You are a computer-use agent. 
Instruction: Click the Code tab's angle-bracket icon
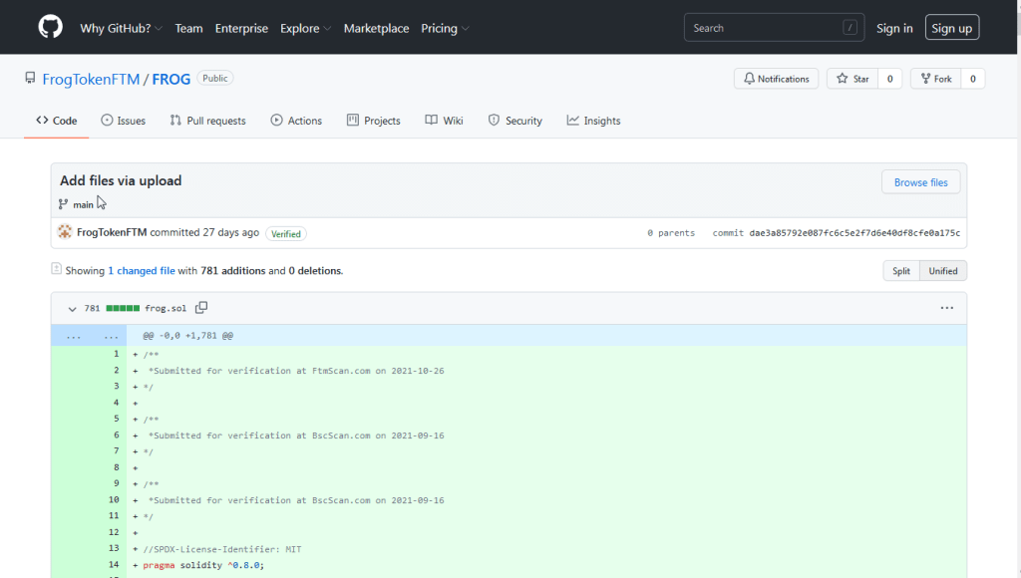coord(42,120)
